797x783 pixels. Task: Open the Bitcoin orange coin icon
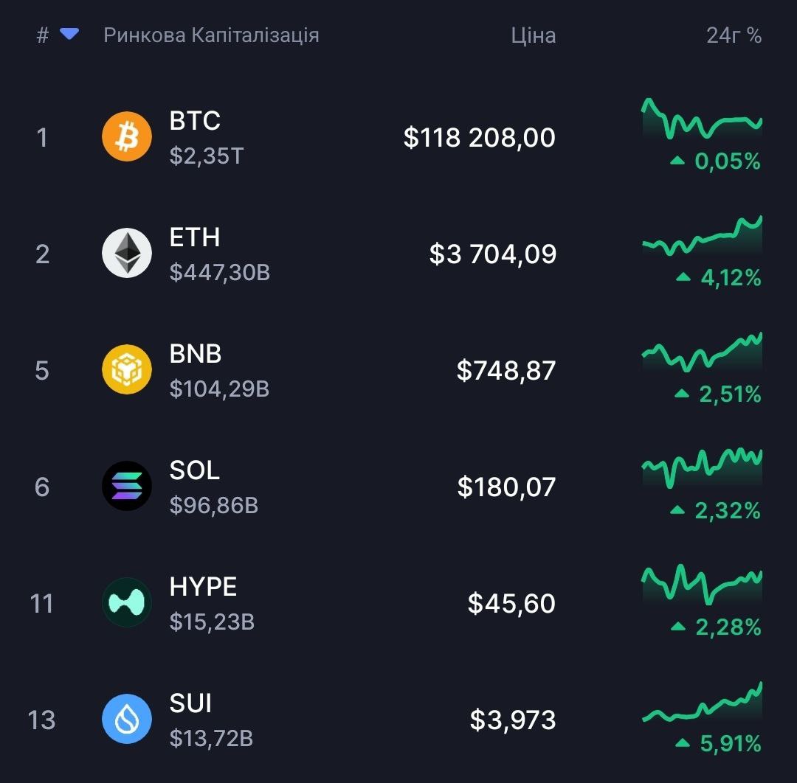[x=127, y=136]
